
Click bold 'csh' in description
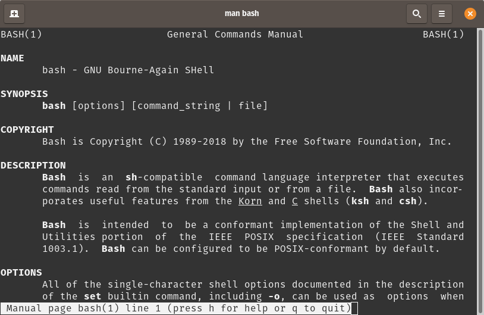click(x=408, y=201)
